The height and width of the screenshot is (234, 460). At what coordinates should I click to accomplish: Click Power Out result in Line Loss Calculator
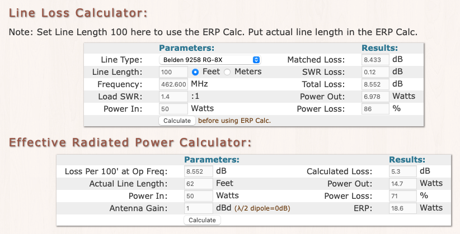375,97
